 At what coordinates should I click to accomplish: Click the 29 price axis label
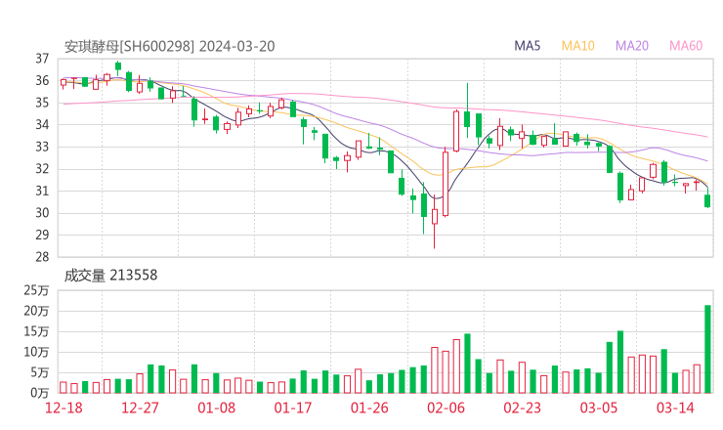tap(42, 235)
